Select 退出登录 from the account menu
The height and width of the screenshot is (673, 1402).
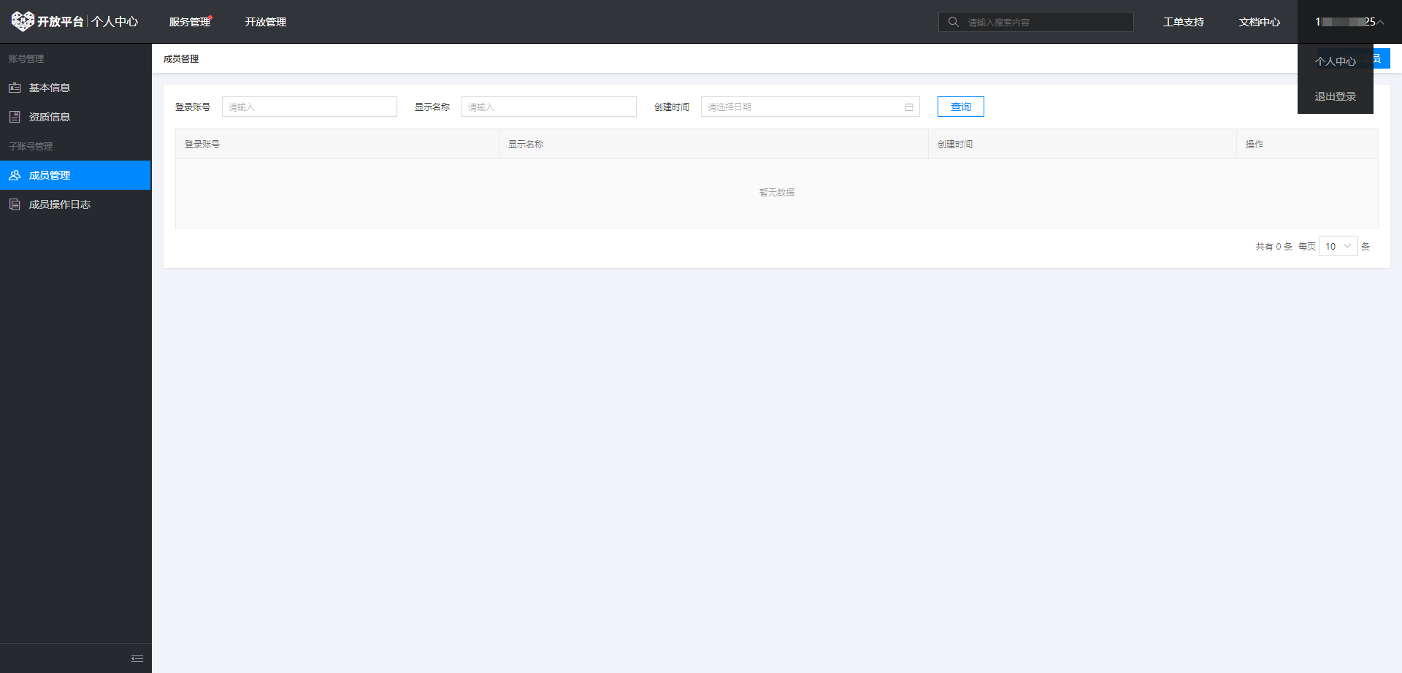point(1335,96)
